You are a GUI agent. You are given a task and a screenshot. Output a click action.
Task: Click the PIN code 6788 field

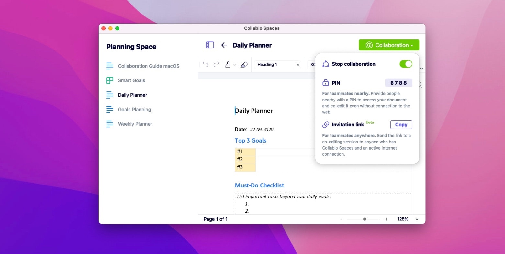point(398,83)
